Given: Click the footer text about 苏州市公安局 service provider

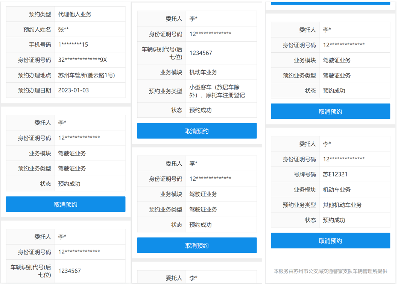Looking at the screenshot, I should pos(330,271).
